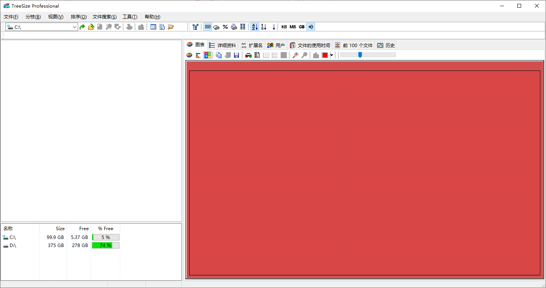546x288 pixels.
Task: Toggle 3D glasses view icon
Action: 248,55
